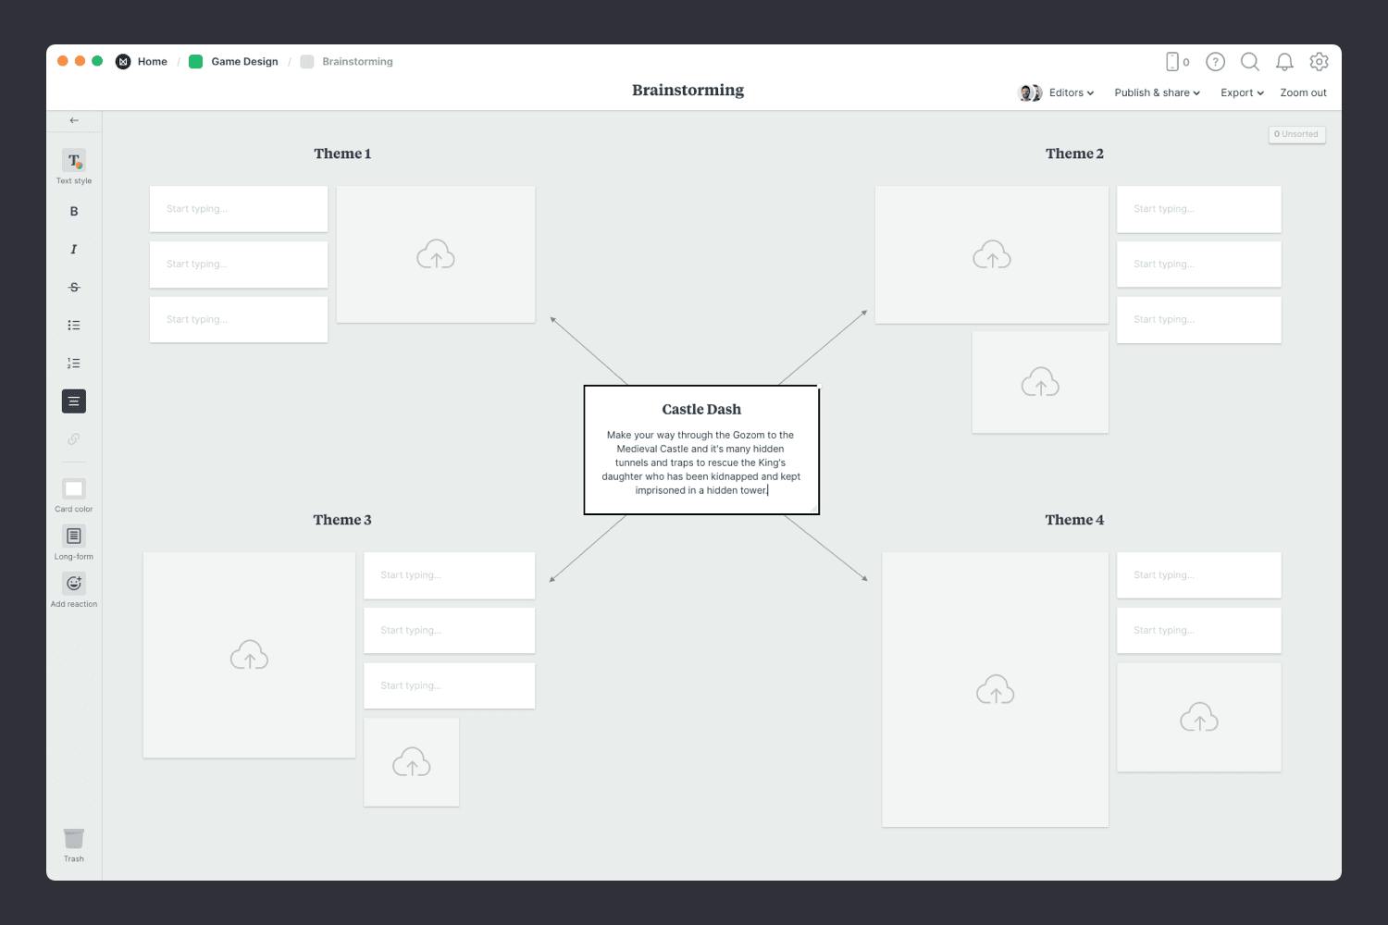Open the Game Design board breadcrumb

coord(244,61)
